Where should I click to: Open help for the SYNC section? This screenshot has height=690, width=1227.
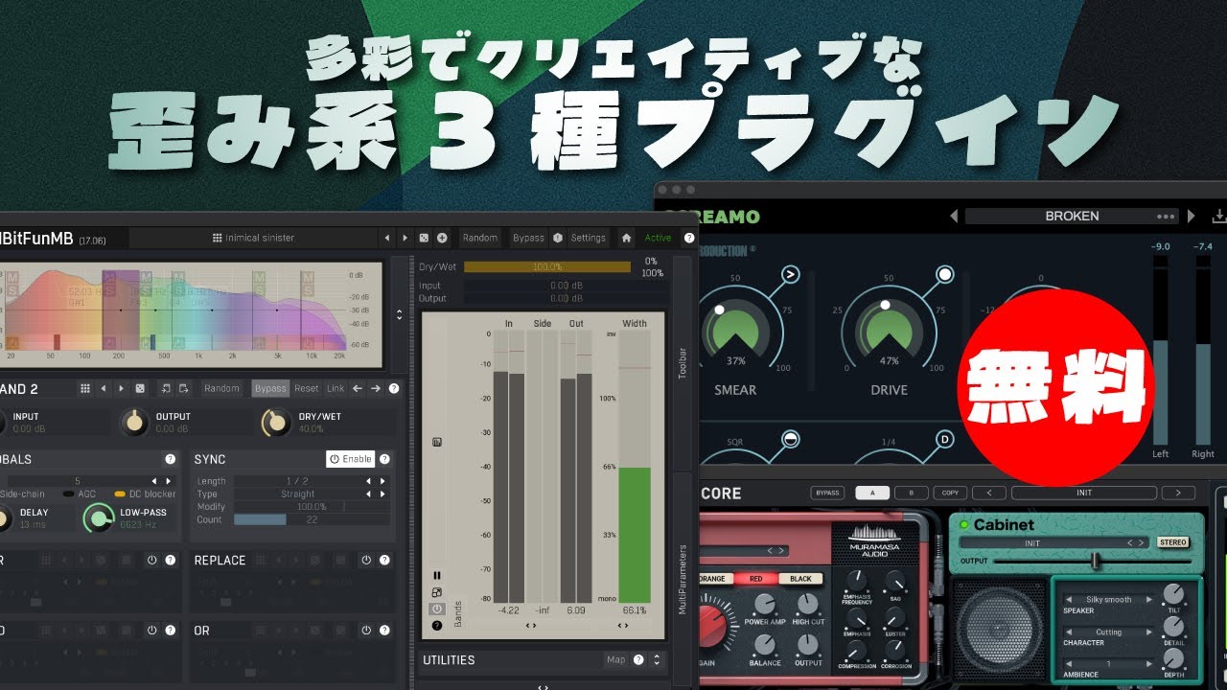click(384, 459)
